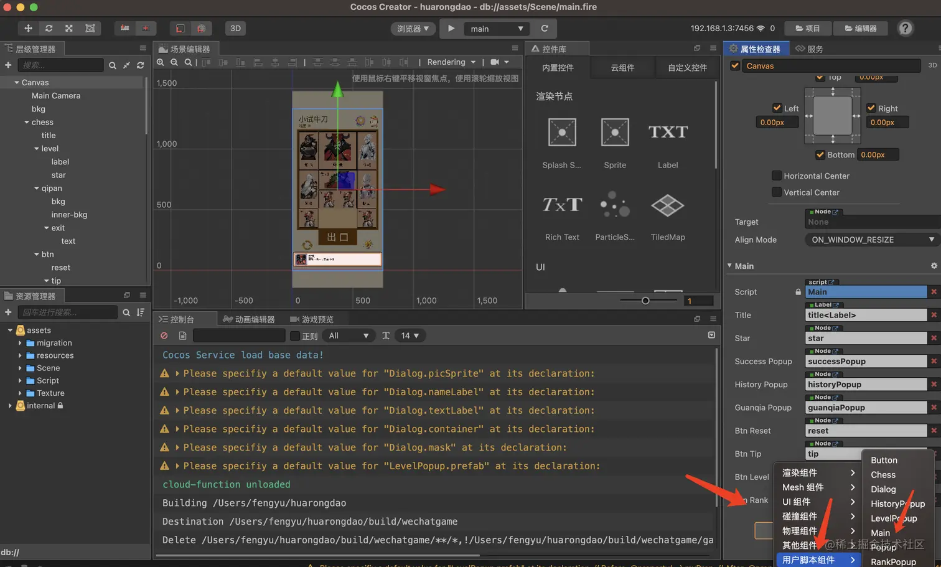Uncheck the Canvas node enabled checkbox

coord(735,65)
